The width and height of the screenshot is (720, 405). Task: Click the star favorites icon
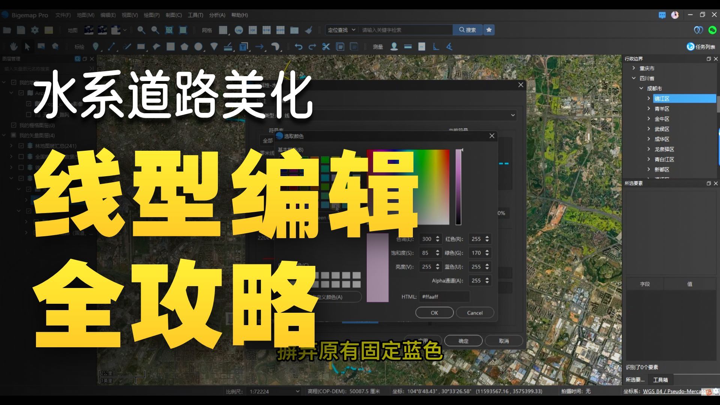pyautogui.click(x=489, y=30)
